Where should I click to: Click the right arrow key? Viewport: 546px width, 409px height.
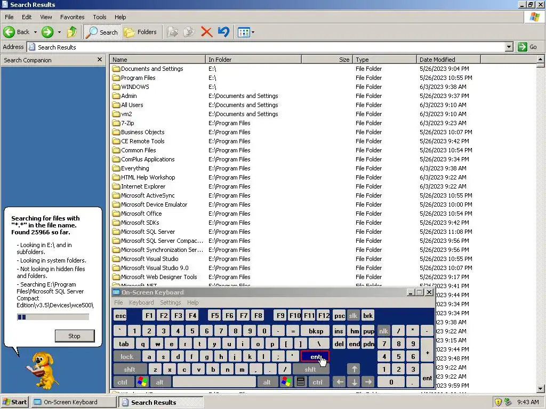pos(368,382)
